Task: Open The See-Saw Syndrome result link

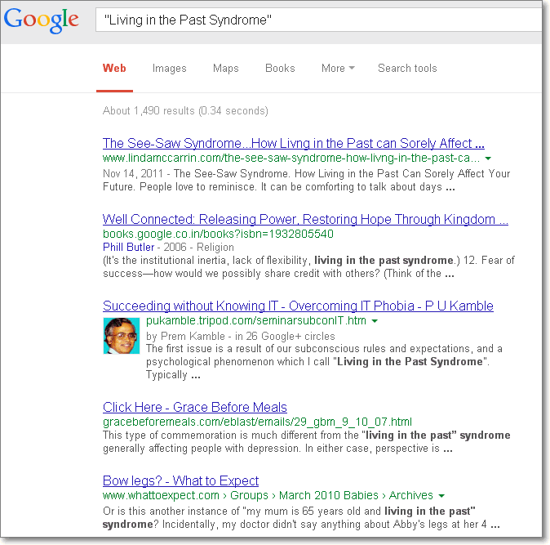Action: (294, 143)
